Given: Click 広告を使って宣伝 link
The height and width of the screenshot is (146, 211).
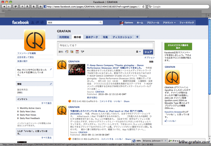Looking at the screenshot, I should pos(25,57).
